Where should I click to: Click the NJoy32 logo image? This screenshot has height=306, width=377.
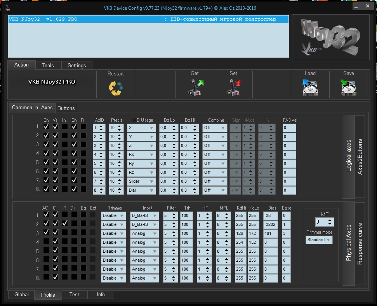(x=330, y=37)
